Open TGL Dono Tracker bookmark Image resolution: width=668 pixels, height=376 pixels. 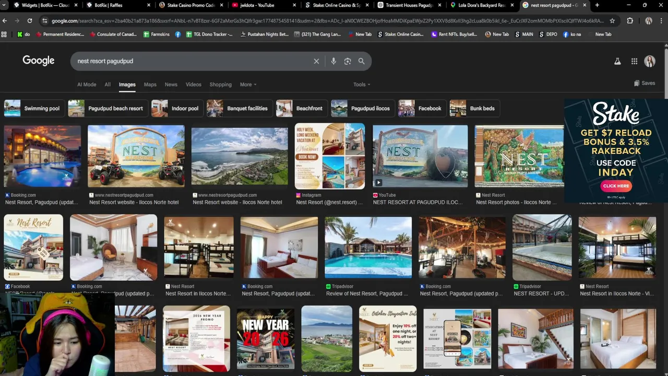point(209,34)
